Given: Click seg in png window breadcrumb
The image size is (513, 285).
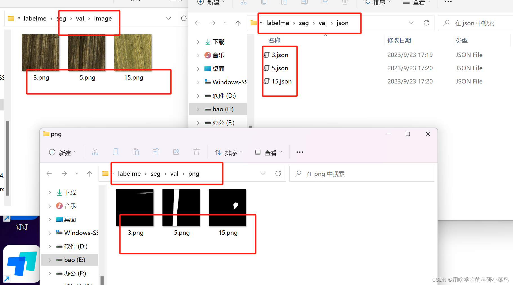Looking at the screenshot, I should click(x=155, y=174).
